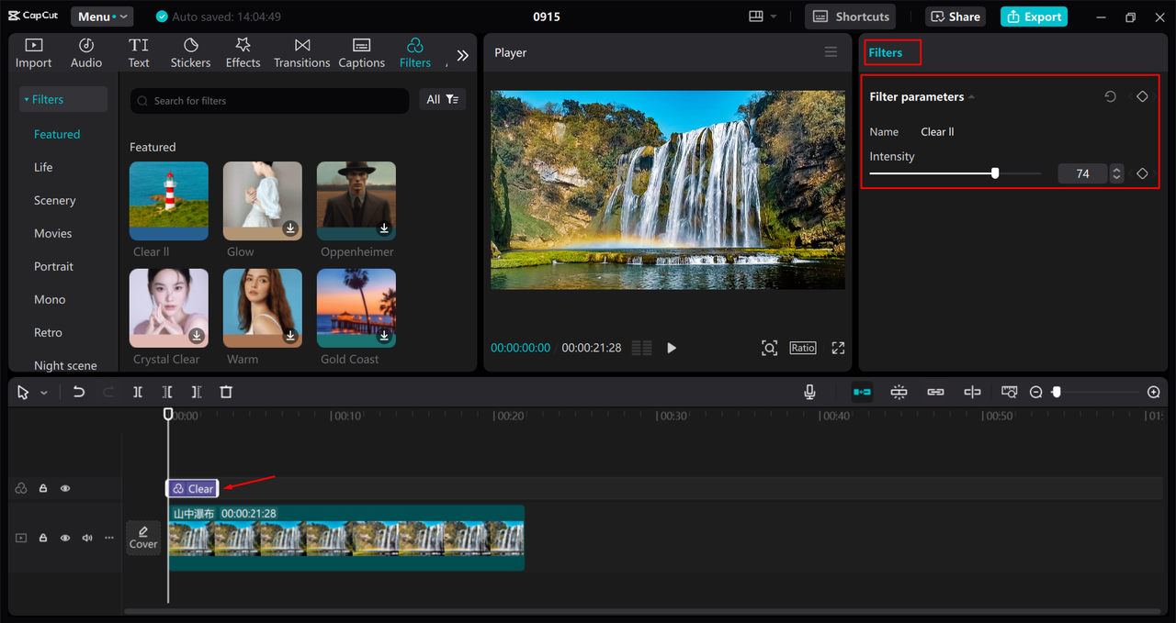Reset filter parameters
The height and width of the screenshot is (623, 1176).
(x=1110, y=96)
